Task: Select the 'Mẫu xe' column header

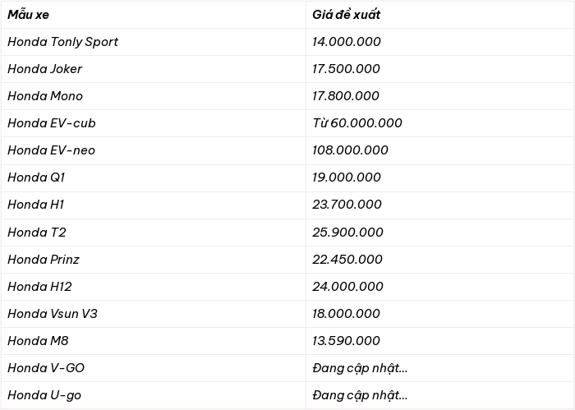Action: point(28,15)
